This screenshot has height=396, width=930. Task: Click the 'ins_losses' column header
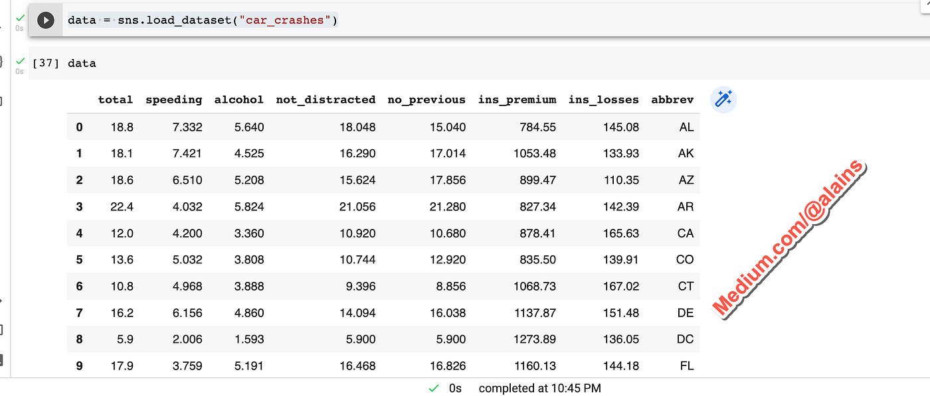click(603, 99)
